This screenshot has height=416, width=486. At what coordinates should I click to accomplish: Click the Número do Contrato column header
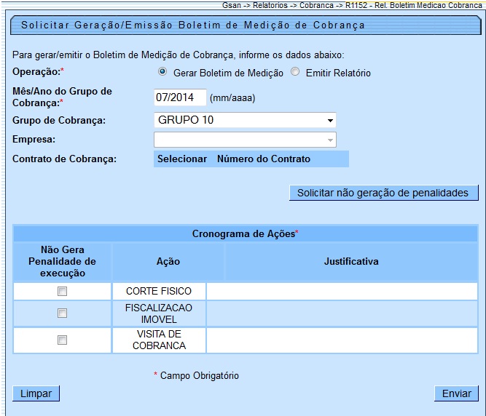264,159
